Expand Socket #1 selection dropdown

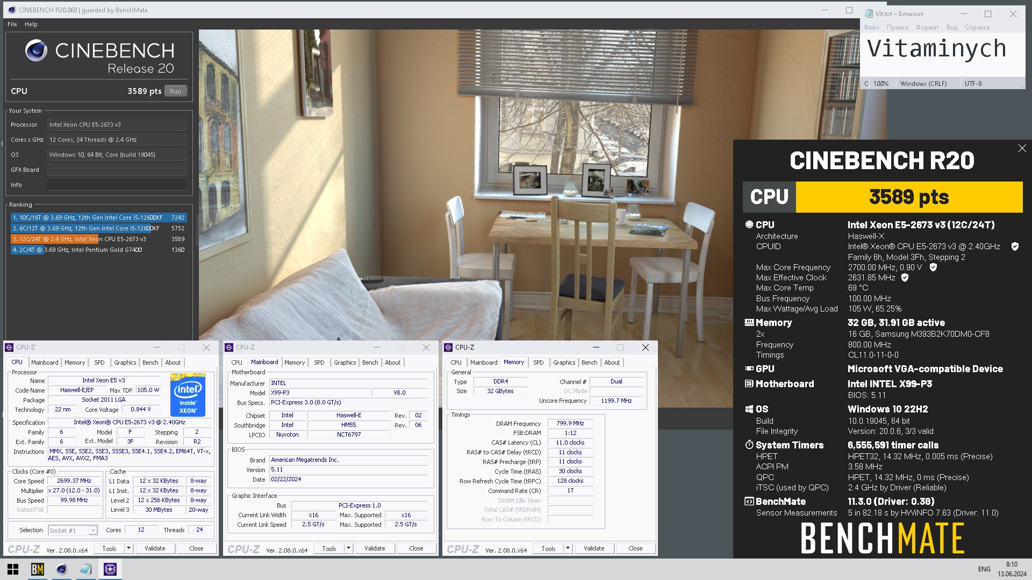click(93, 531)
